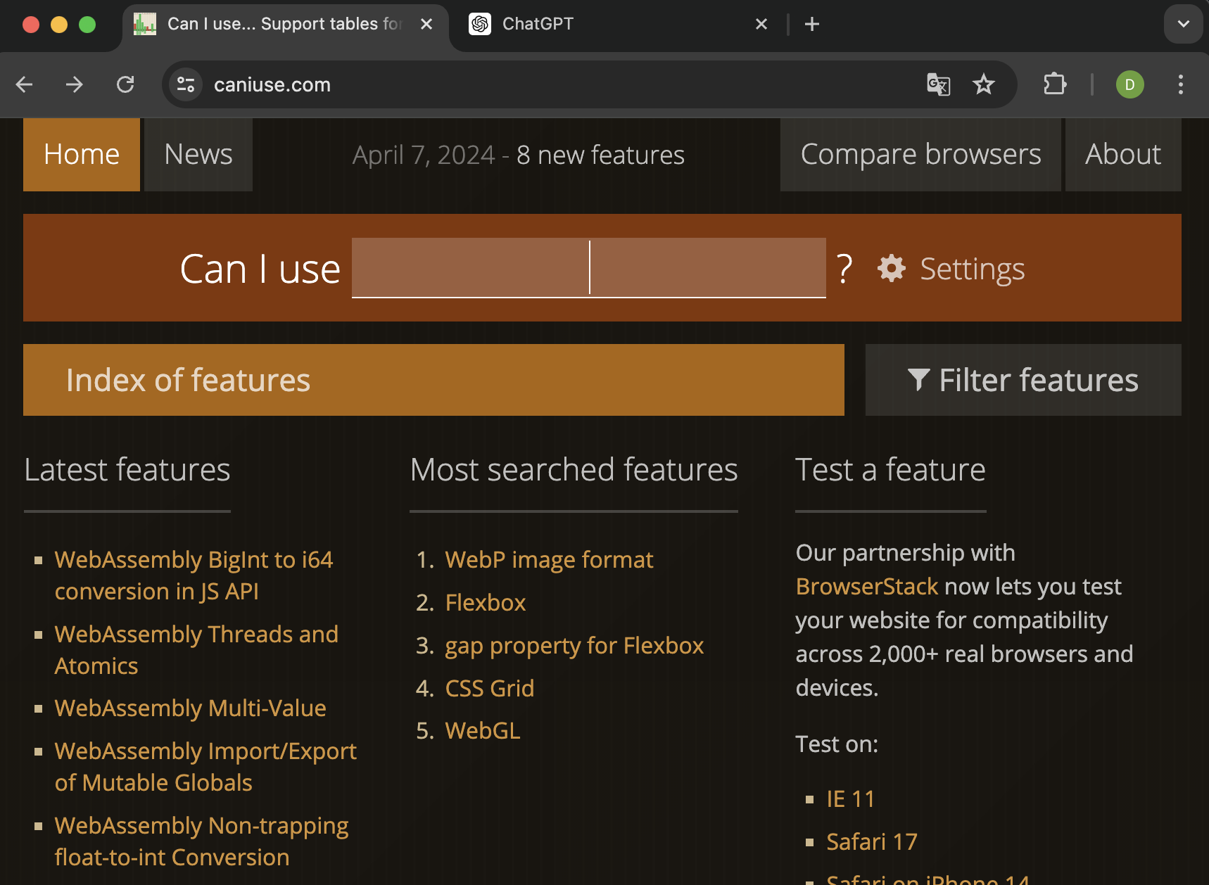The image size is (1209, 885).
Task: Open WebP image format feature
Action: (550, 560)
